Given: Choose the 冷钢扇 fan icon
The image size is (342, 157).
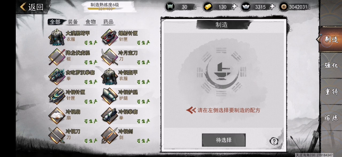Looking at the screenshot, I should [x=57, y=116].
